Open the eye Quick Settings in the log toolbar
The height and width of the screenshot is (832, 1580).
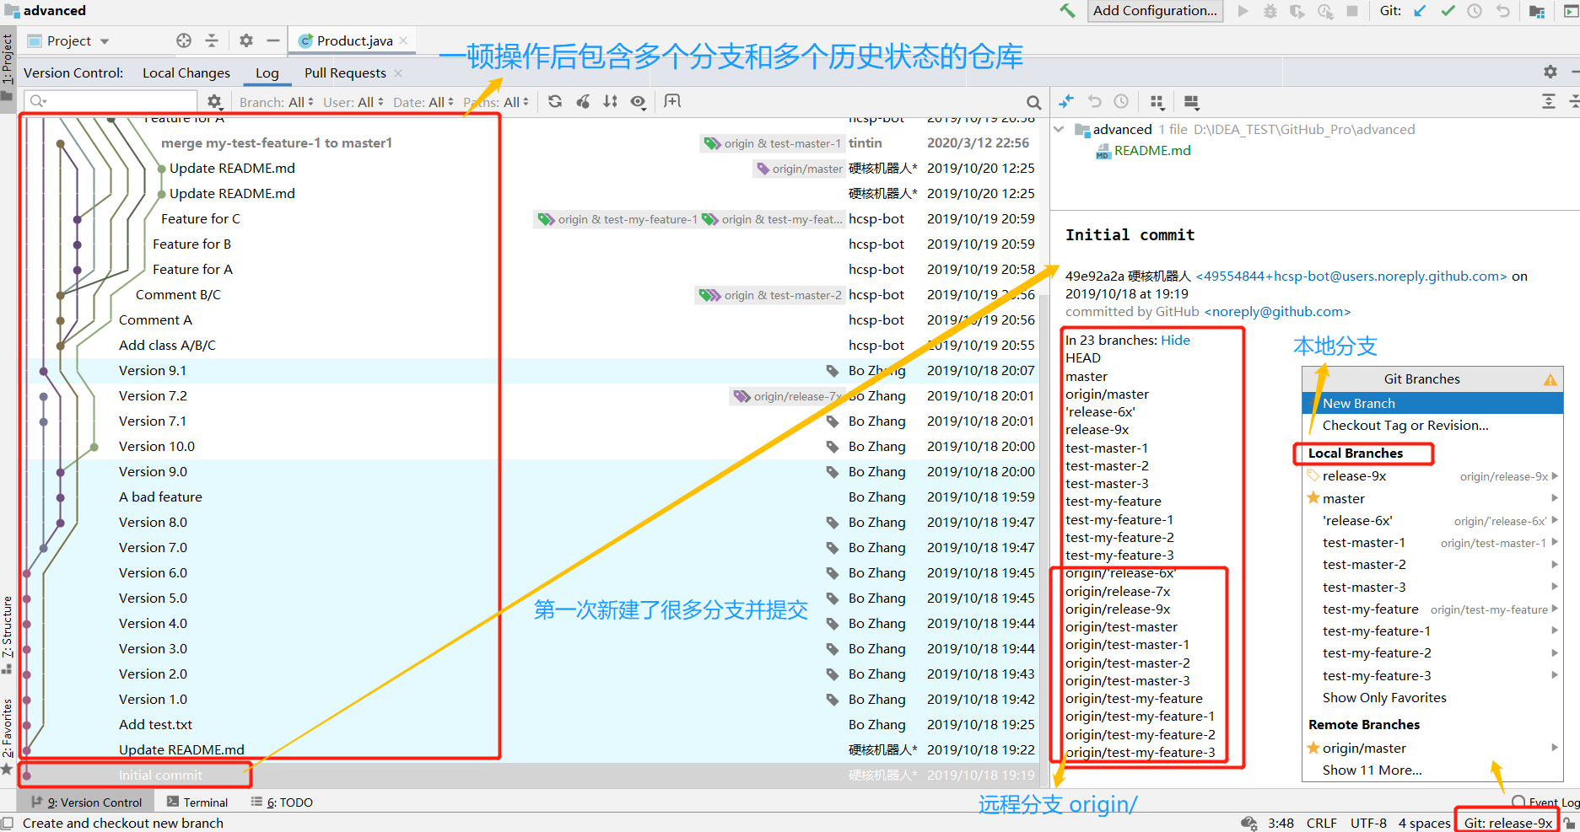639,102
